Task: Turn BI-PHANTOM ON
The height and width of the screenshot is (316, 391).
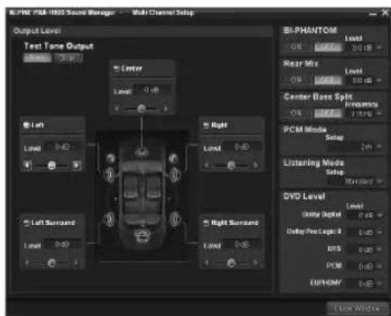Action: coord(296,47)
